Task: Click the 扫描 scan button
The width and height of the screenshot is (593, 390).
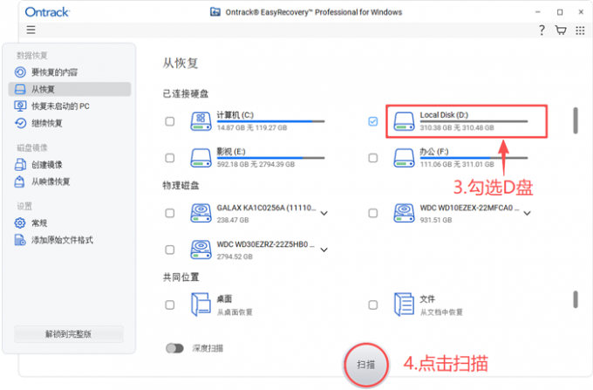Action: coord(366,365)
